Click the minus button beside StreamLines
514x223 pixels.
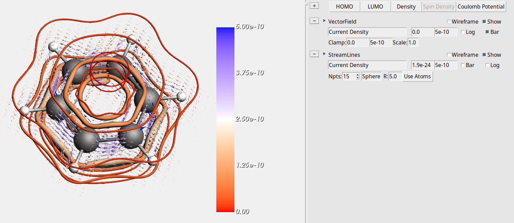314,54
